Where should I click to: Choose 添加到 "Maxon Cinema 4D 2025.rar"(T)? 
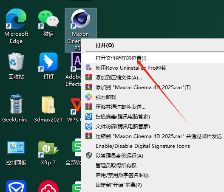(x=153, y=87)
